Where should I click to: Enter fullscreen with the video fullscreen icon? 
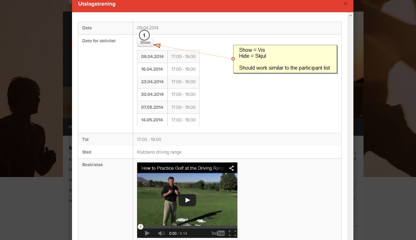click(232, 233)
